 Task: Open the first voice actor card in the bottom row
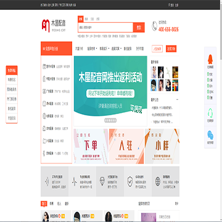point(56,216)
